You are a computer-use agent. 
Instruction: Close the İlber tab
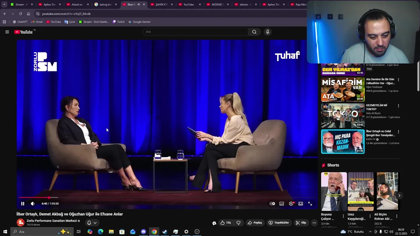144,5
